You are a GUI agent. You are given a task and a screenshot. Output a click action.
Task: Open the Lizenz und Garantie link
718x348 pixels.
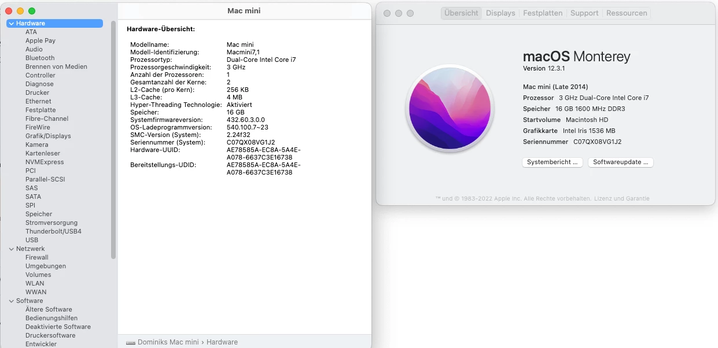[621, 198]
